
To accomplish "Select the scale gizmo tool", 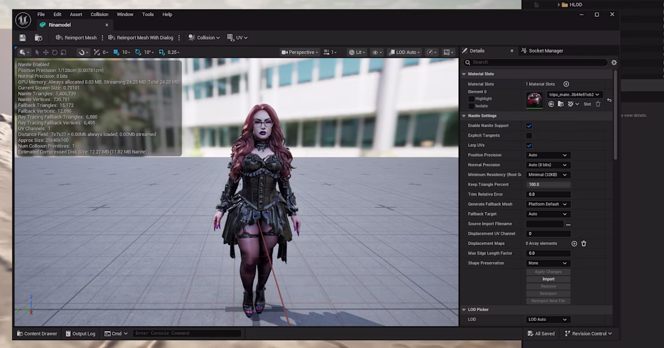I will (63, 52).
